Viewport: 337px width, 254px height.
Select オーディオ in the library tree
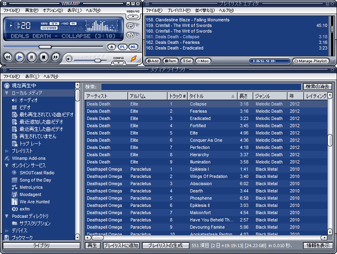pyautogui.click(x=29, y=100)
